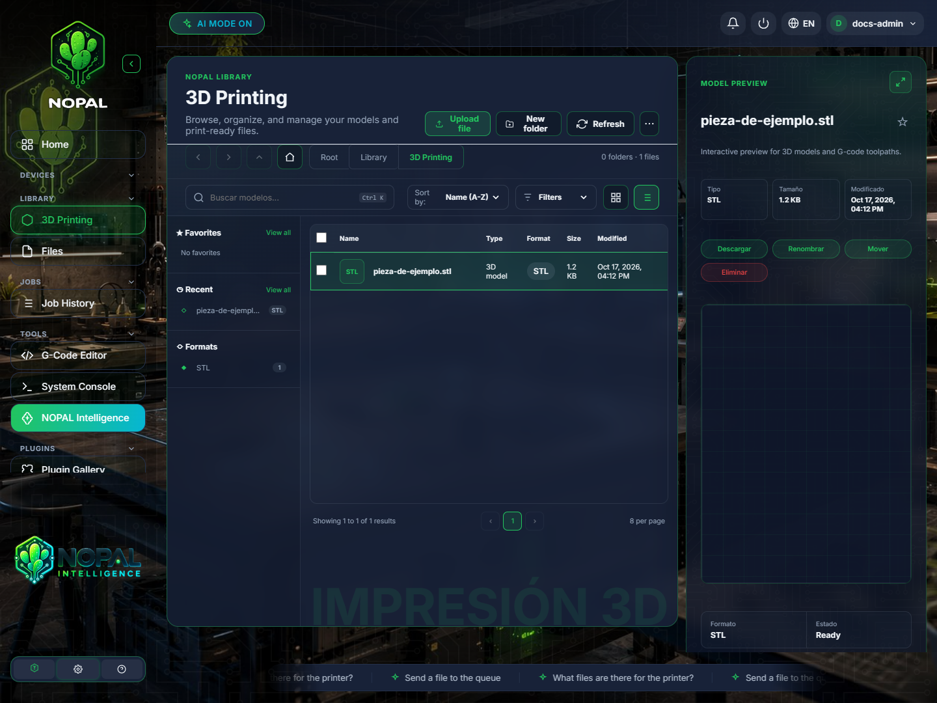Click the Upload file button
This screenshot has width=937, height=703.
(457, 124)
